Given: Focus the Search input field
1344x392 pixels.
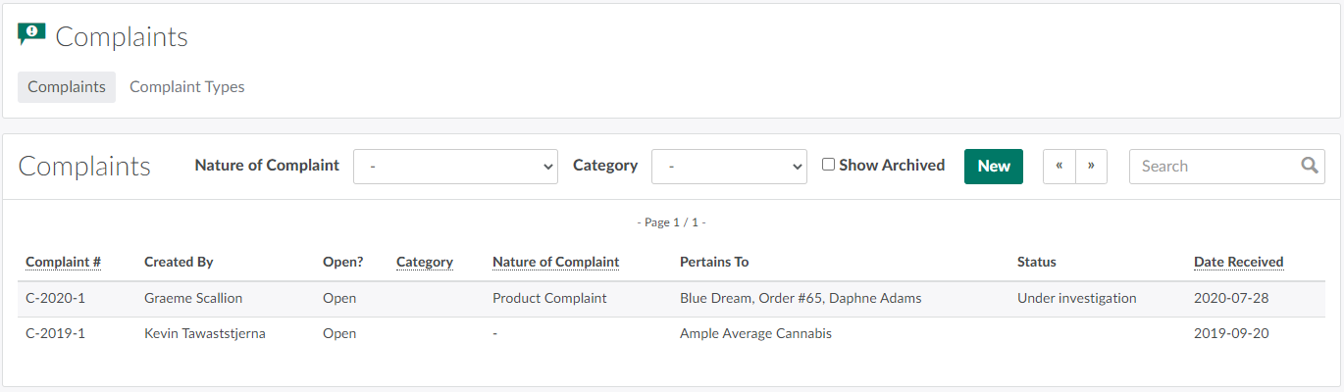Looking at the screenshot, I should [x=1214, y=167].
